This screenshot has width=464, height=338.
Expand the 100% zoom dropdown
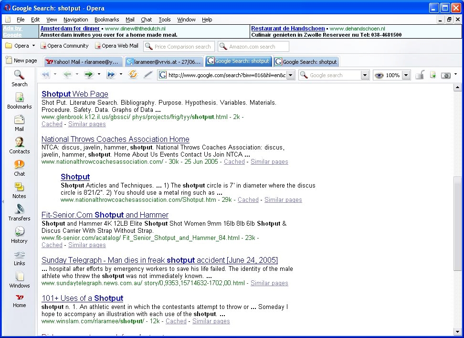click(x=406, y=75)
